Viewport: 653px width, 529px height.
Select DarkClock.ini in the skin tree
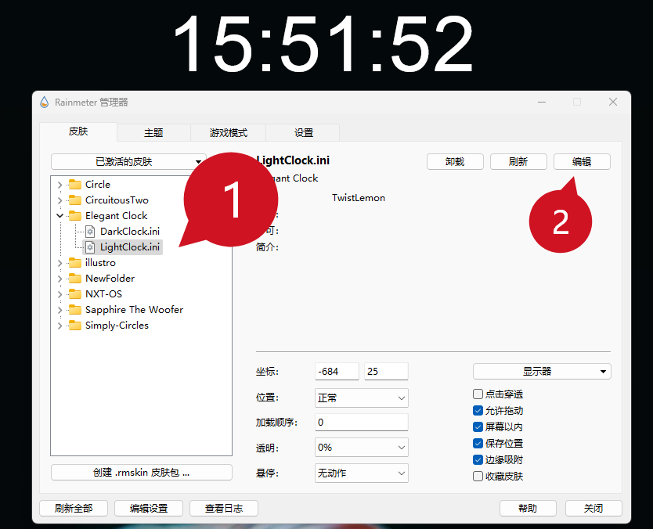[129, 232]
